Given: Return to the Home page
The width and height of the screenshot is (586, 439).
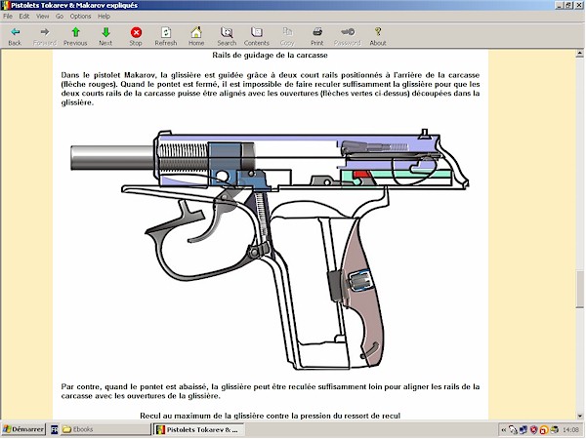Looking at the screenshot, I should pyautogui.click(x=196, y=36).
